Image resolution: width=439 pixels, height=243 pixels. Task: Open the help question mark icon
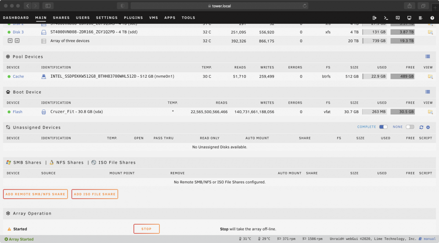pos(432,18)
